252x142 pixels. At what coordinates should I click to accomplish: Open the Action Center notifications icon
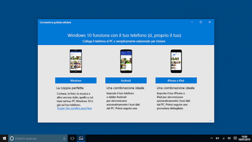tap(235, 138)
